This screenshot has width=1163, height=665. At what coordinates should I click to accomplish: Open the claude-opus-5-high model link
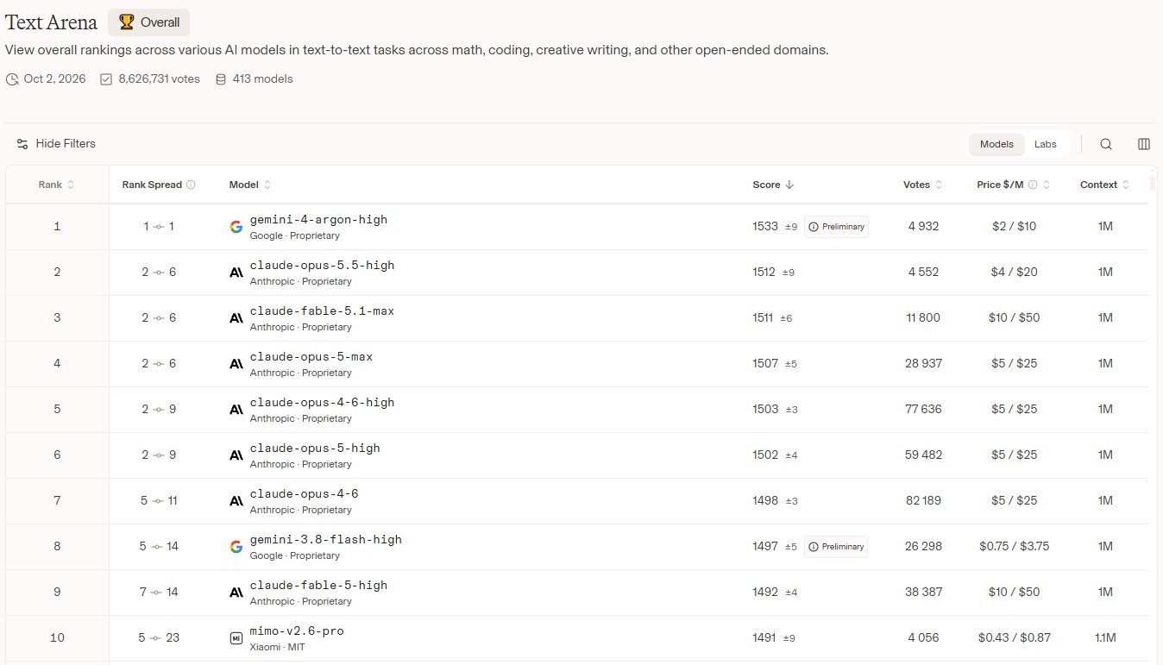315,449
